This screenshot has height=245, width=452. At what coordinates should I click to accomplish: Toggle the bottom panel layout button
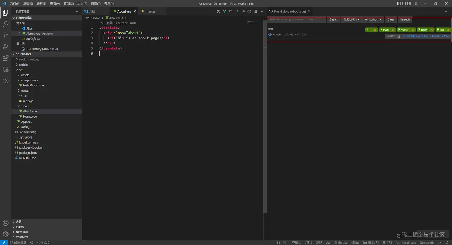click(x=404, y=4)
